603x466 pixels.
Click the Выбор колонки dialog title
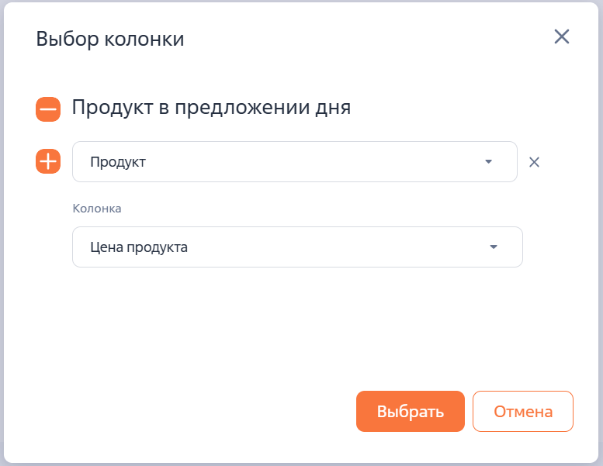point(110,39)
